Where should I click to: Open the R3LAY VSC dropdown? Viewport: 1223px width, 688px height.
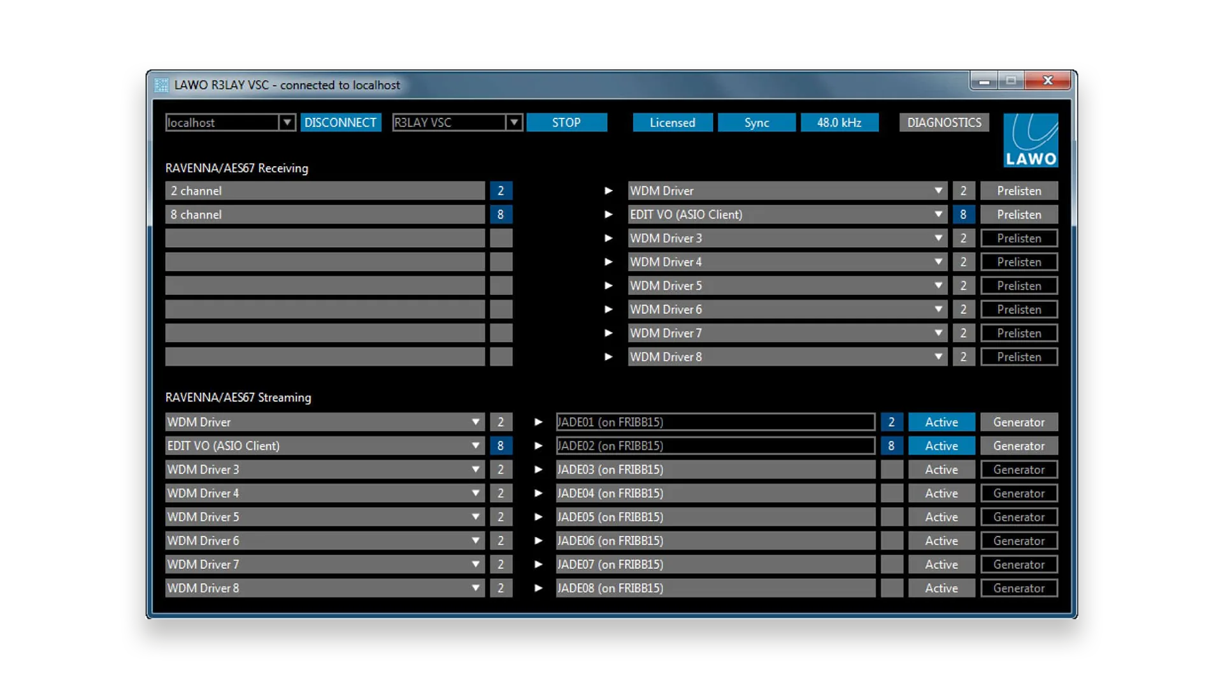click(x=514, y=122)
